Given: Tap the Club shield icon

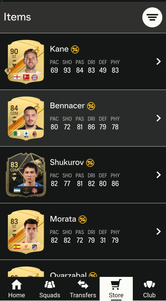Looking at the screenshot, I should 149,284.
